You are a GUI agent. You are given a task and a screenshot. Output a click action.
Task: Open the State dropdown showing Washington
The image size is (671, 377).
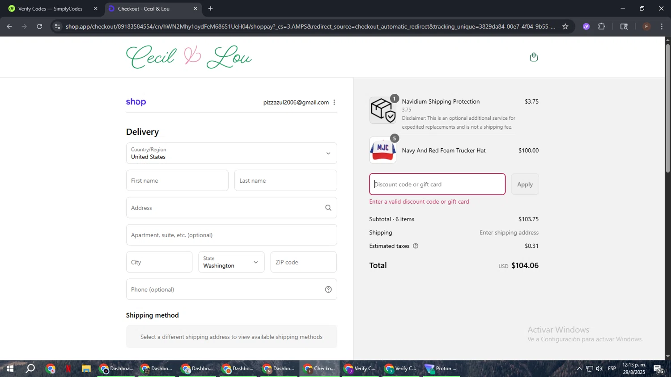pyautogui.click(x=231, y=262)
